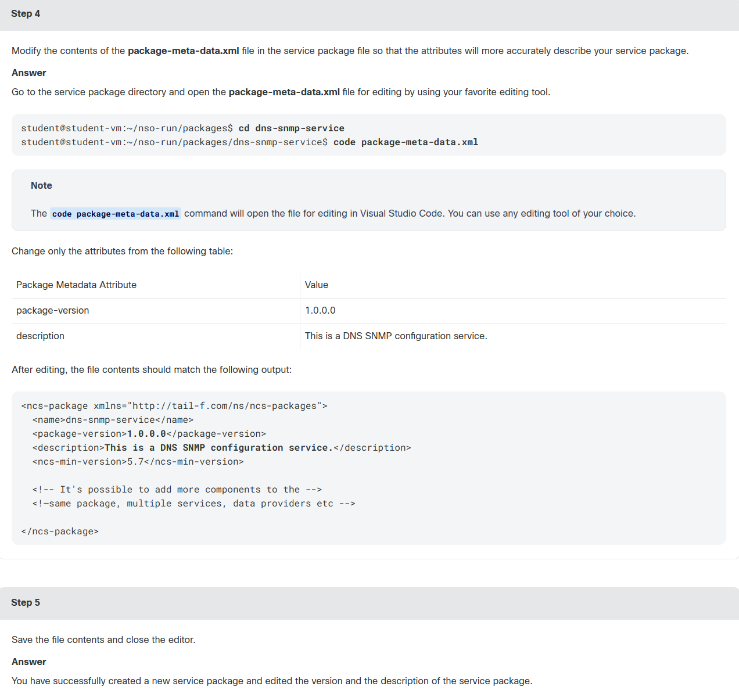
Task: Click the Note heading in the callout
Action: [x=41, y=185]
